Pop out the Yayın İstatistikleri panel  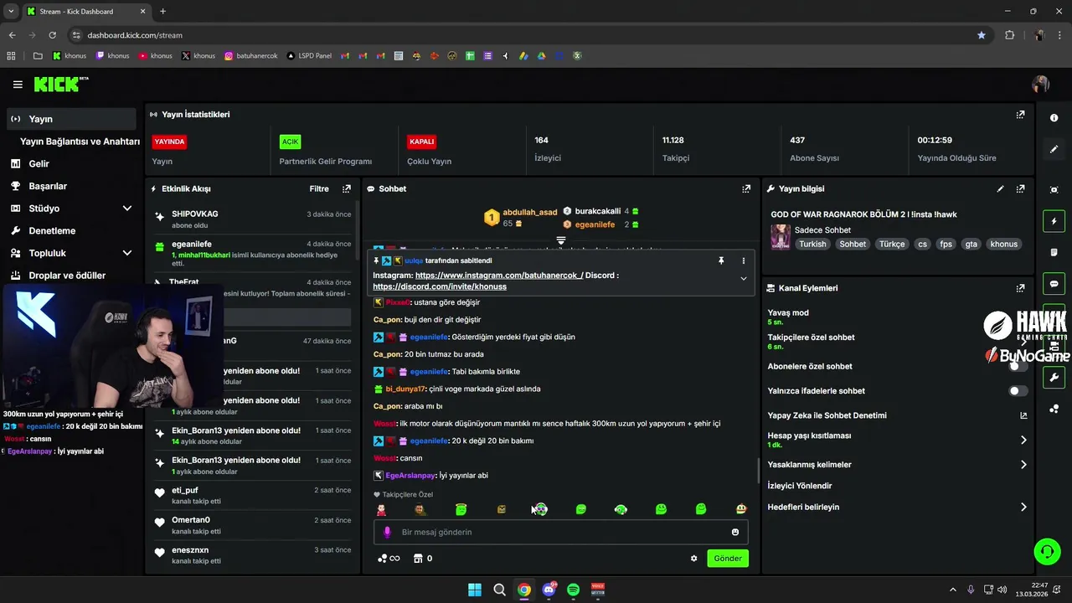[1020, 115]
